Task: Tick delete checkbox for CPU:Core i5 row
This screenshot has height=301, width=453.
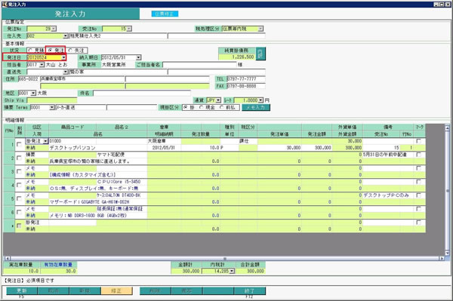Action: pyautogui.click(x=19, y=185)
